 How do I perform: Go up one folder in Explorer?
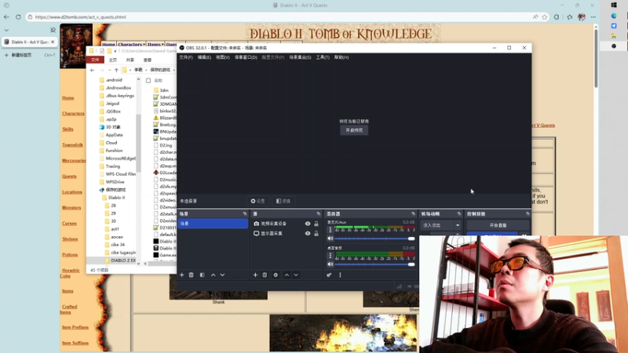[x=116, y=70]
